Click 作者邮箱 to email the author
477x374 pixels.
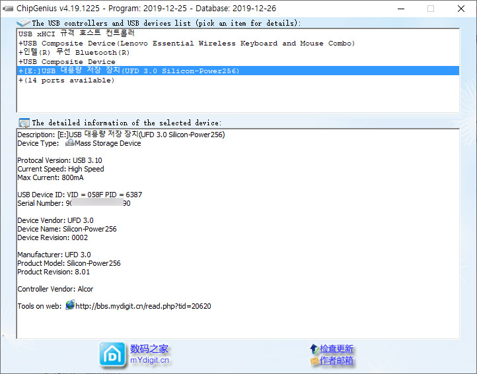[336, 360]
